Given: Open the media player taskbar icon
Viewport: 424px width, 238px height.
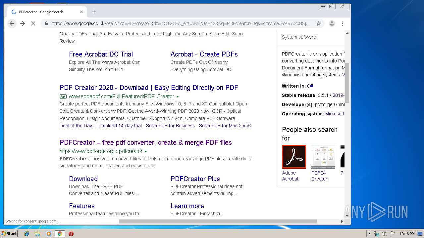Looking at the screenshot, I should (x=49, y=234).
